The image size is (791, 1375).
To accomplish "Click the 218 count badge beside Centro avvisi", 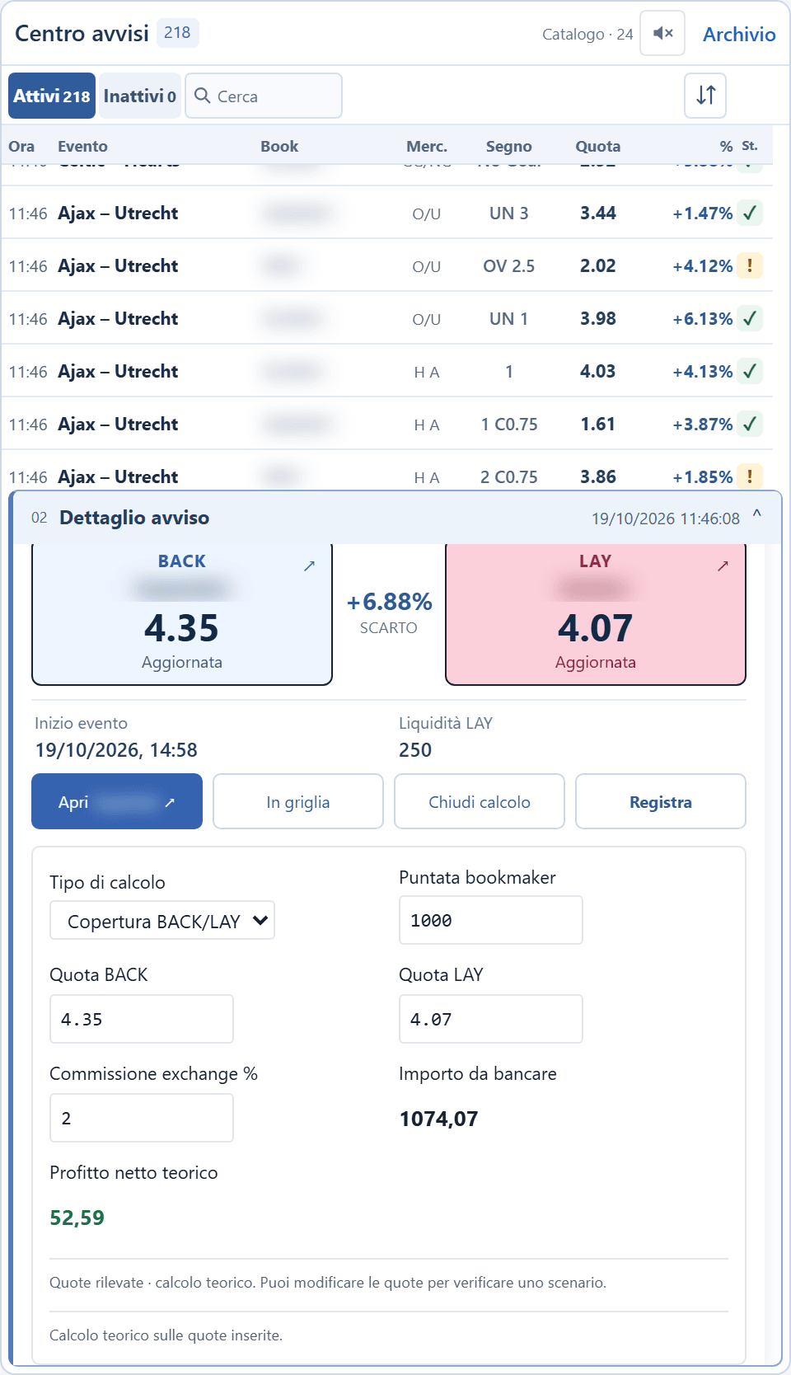I will coord(177,32).
